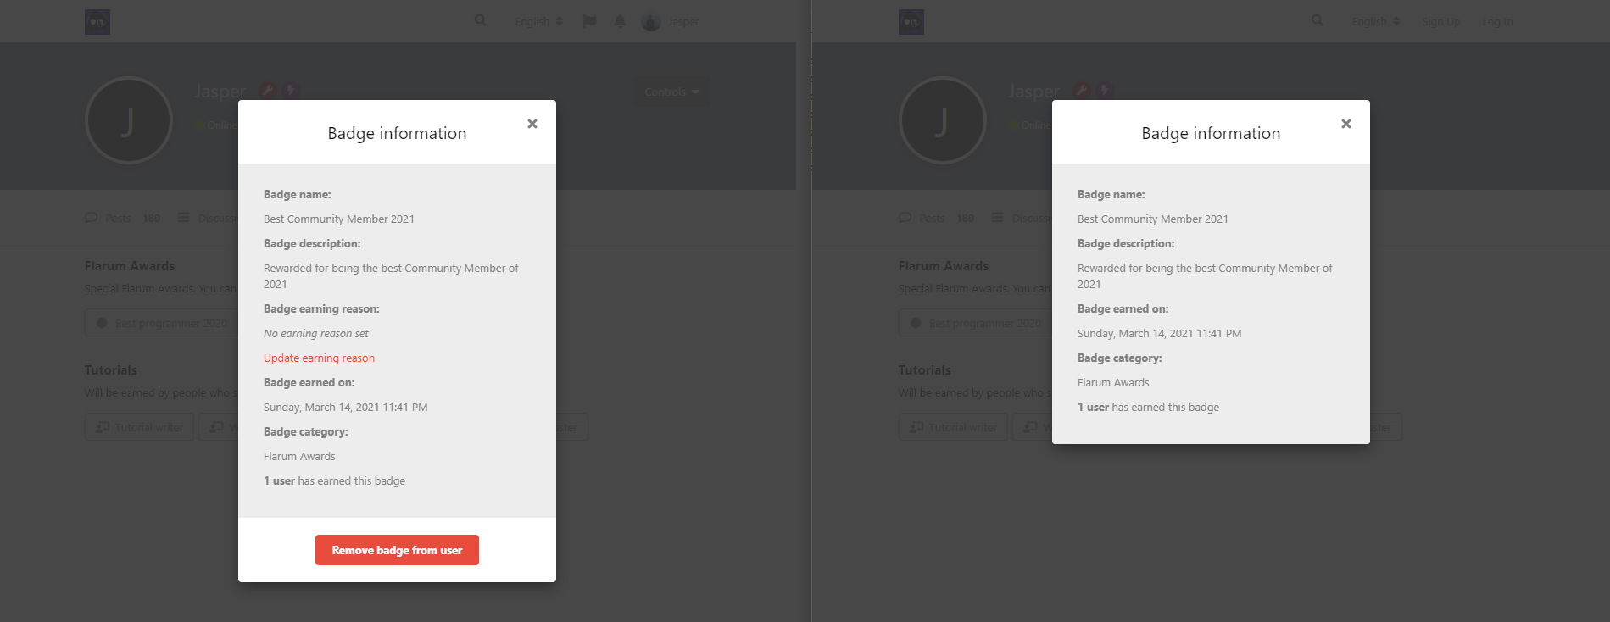Image resolution: width=1610 pixels, height=622 pixels.
Task: Click bolt badge icon beside Jasper, right window
Action: pos(1105,90)
